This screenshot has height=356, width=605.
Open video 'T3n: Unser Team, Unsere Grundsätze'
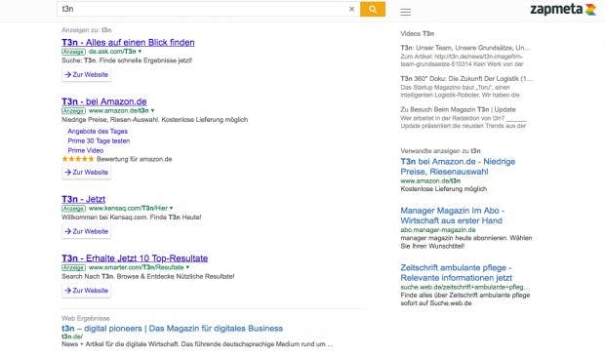465,48
